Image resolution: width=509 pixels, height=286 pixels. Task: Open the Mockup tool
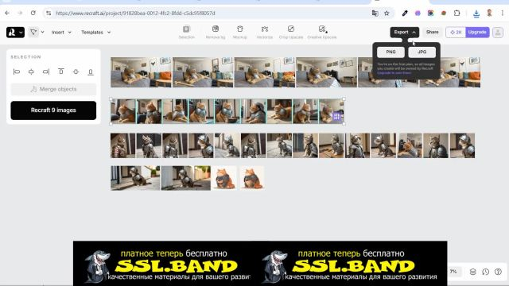pyautogui.click(x=240, y=32)
